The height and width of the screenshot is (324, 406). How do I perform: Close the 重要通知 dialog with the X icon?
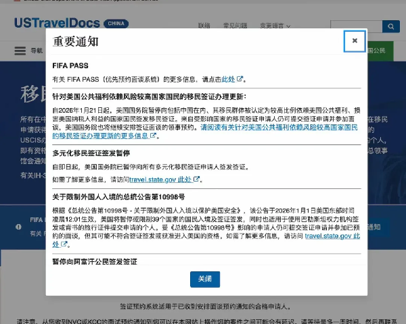coord(355,40)
